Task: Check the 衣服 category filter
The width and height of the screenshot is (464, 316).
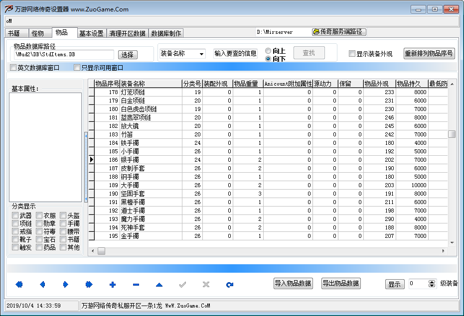Action: coord(39,215)
